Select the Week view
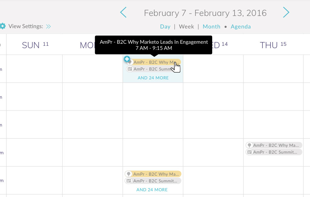Image resolution: width=310 pixels, height=197 pixels. [186, 26]
